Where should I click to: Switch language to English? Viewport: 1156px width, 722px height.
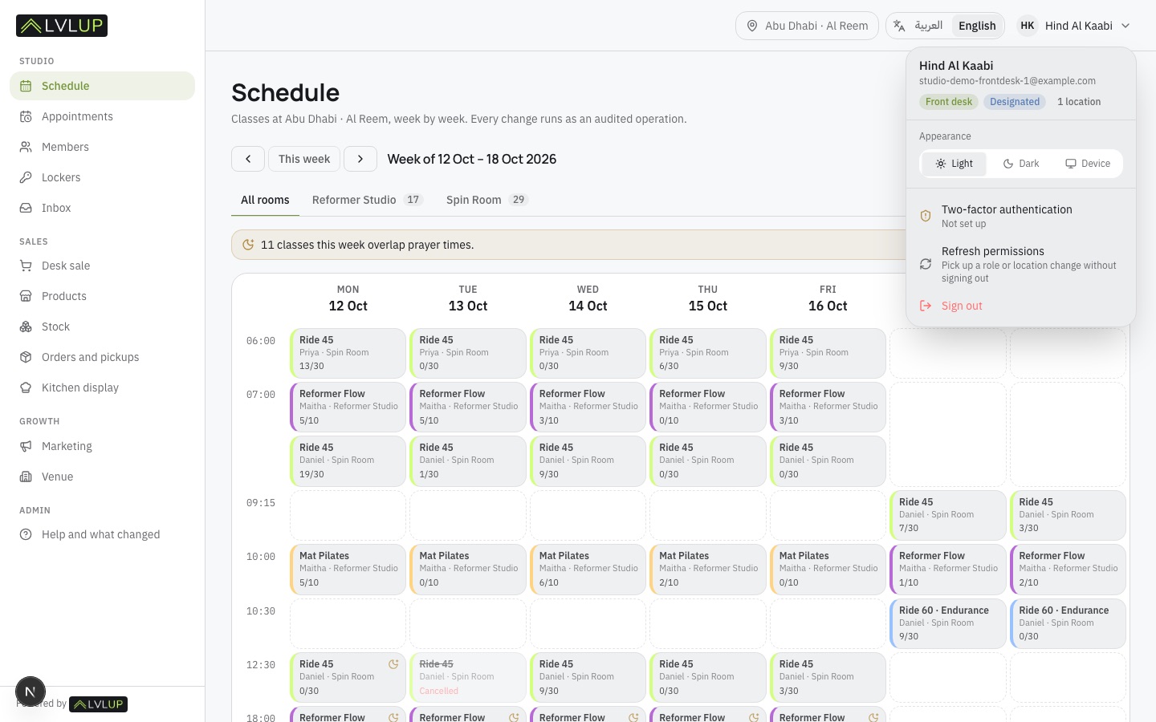(977, 26)
